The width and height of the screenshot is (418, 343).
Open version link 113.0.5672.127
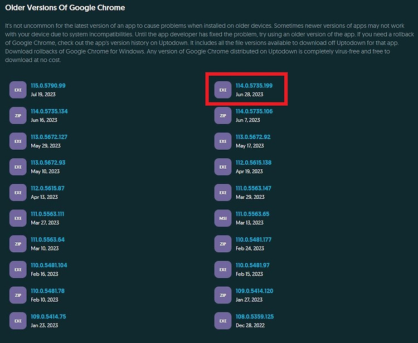(49, 137)
